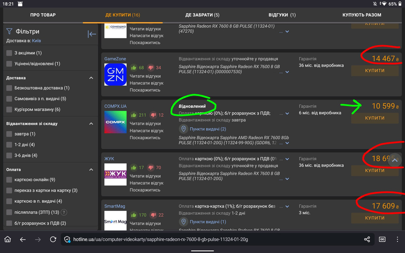The image size is (405, 253).
Task: Enable the Уцінені/відновлені filter
Action: (9, 64)
